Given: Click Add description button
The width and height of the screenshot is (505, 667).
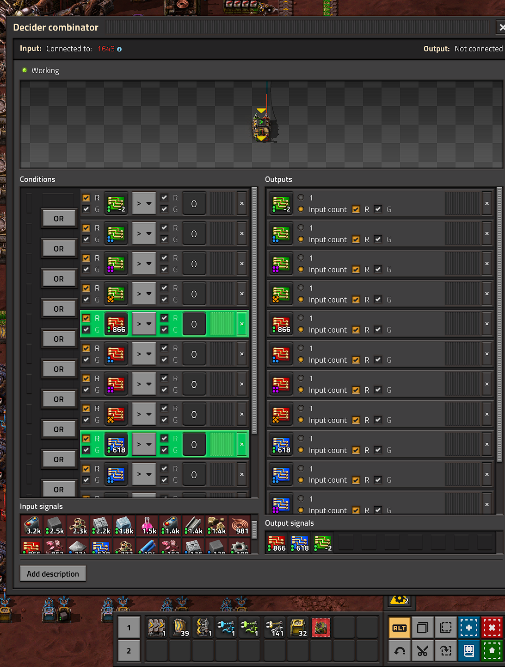Looking at the screenshot, I should (53, 574).
